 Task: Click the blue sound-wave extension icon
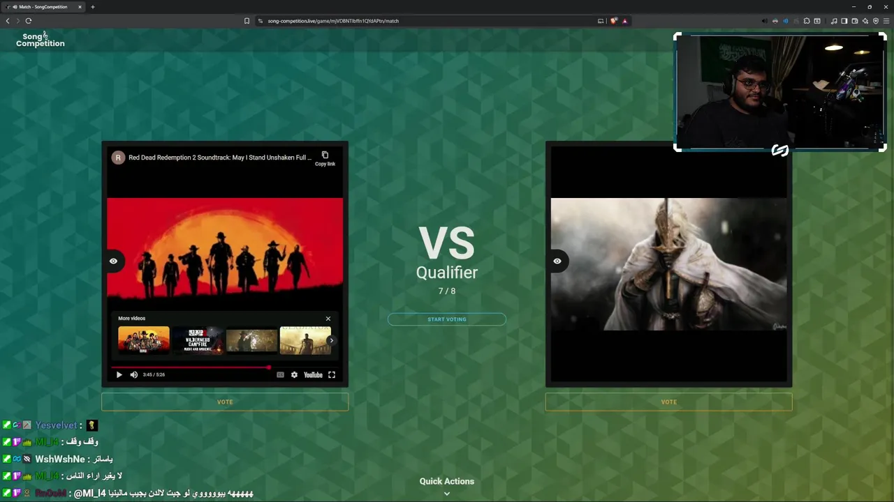[785, 21]
